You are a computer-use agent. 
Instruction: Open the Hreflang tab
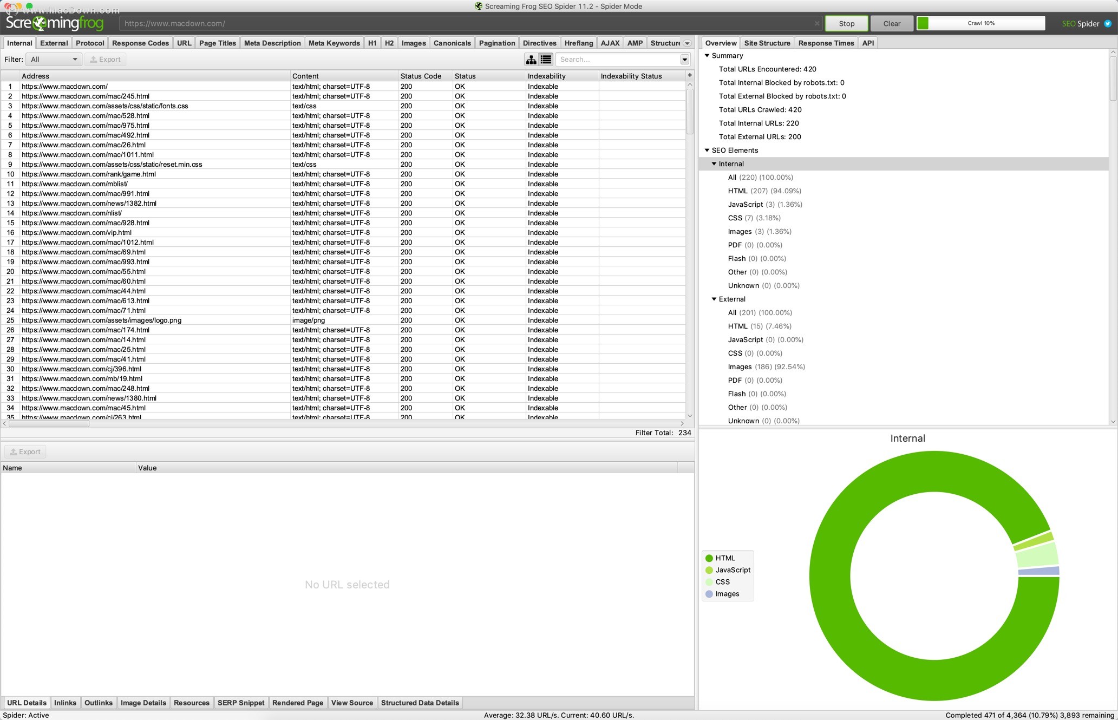(x=579, y=43)
